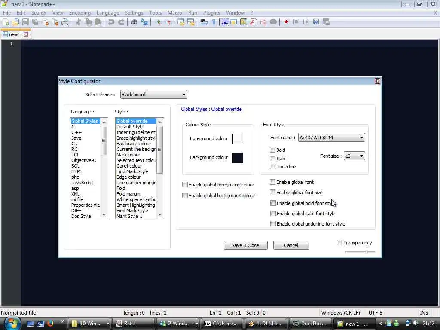This screenshot has height=330, width=440.
Task: Expand the 10 Windows taskbar group arrow
Action: tap(108, 324)
